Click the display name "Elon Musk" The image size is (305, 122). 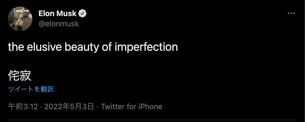point(58,14)
